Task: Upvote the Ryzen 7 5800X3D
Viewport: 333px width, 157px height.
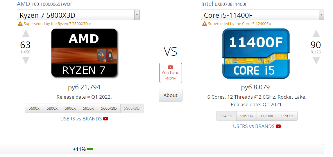Action: [x=26, y=34]
